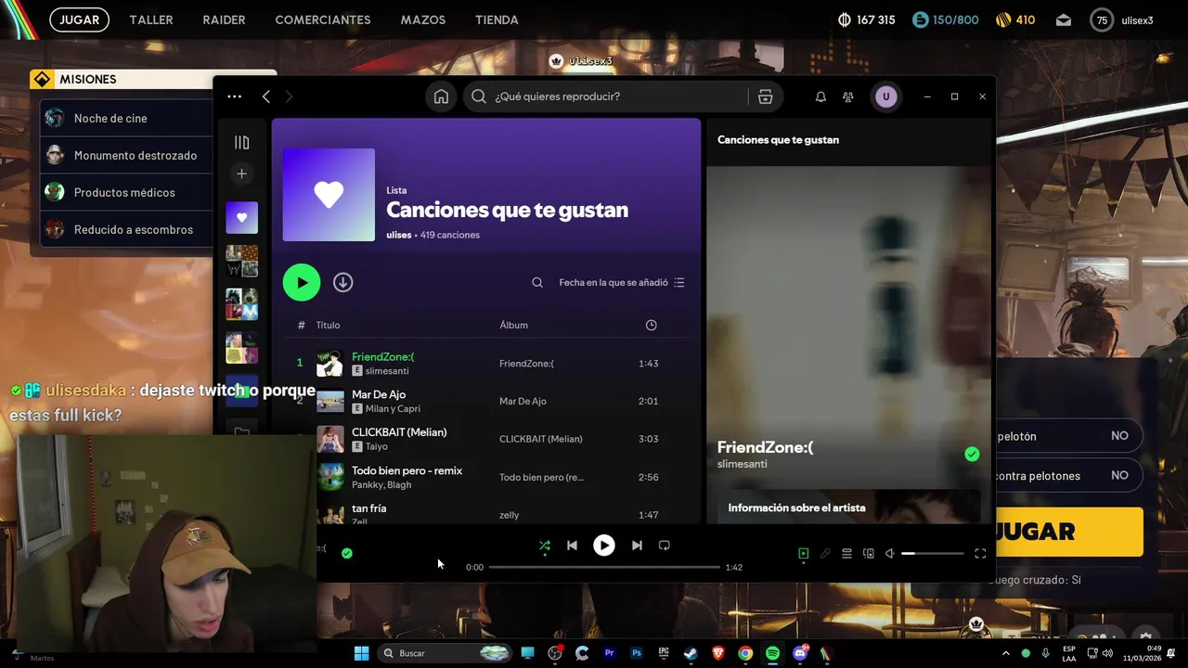1188x668 pixels.
Task: Open the lyrics microphone icon
Action: point(824,553)
